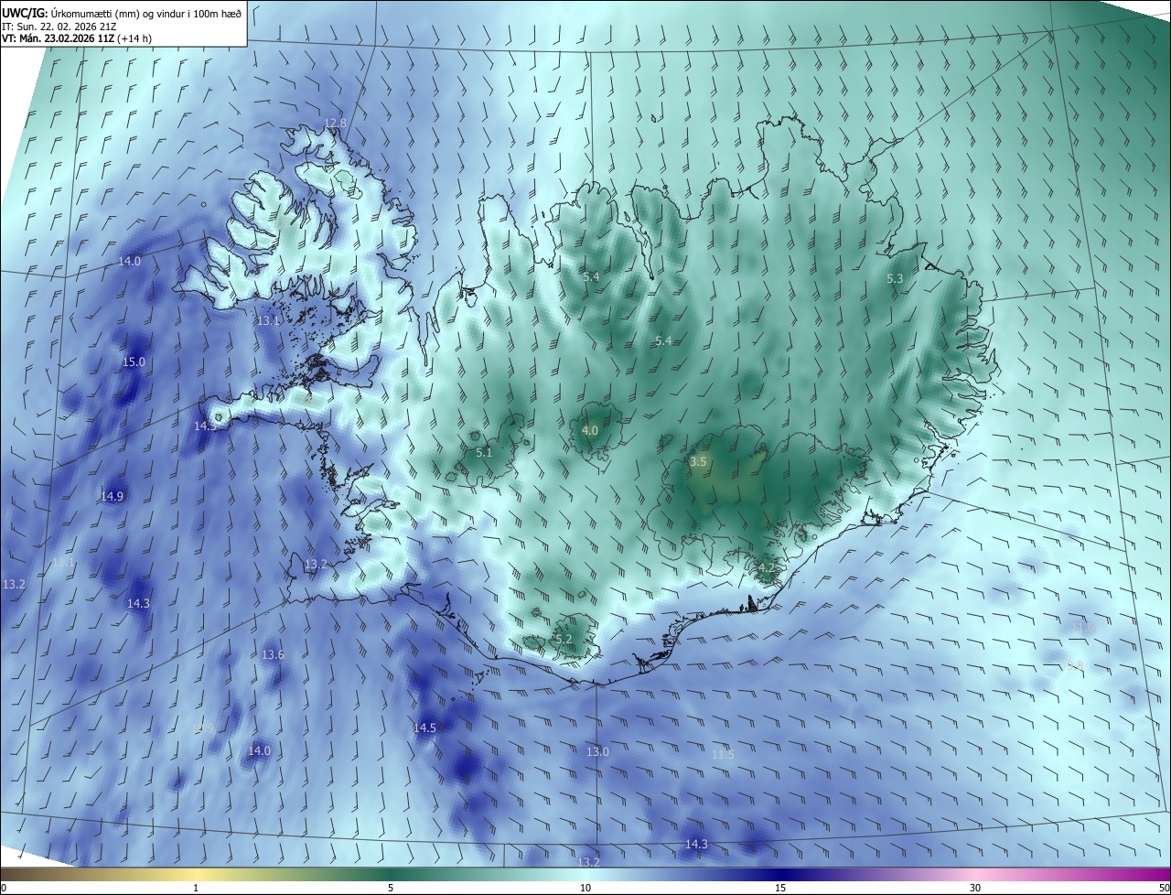Click the 4.2 value near the south coast
This screenshot has height=895, width=1171.
[x=767, y=567]
